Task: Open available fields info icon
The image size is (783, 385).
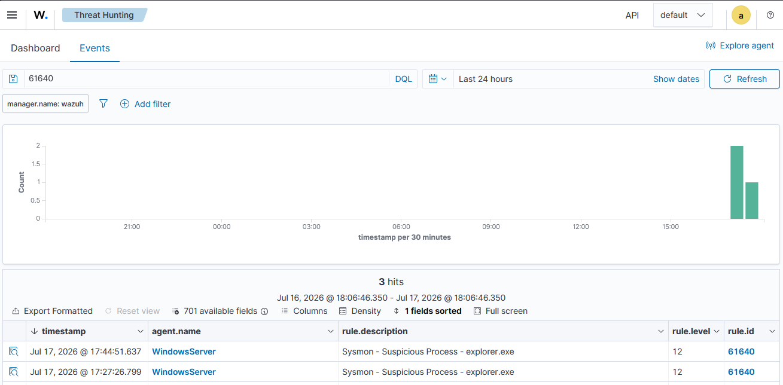Action: pos(264,311)
